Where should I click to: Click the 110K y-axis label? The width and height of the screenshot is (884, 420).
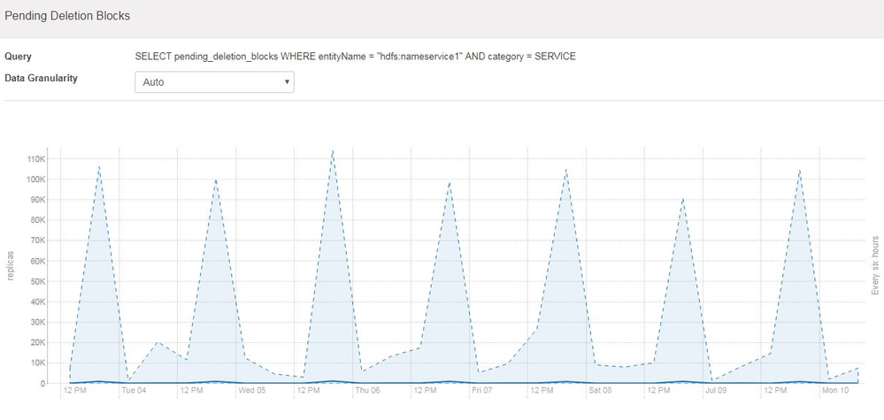coord(35,159)
